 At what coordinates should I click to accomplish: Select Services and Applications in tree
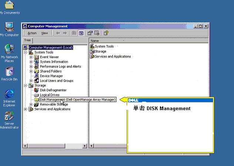pos(52,109)
